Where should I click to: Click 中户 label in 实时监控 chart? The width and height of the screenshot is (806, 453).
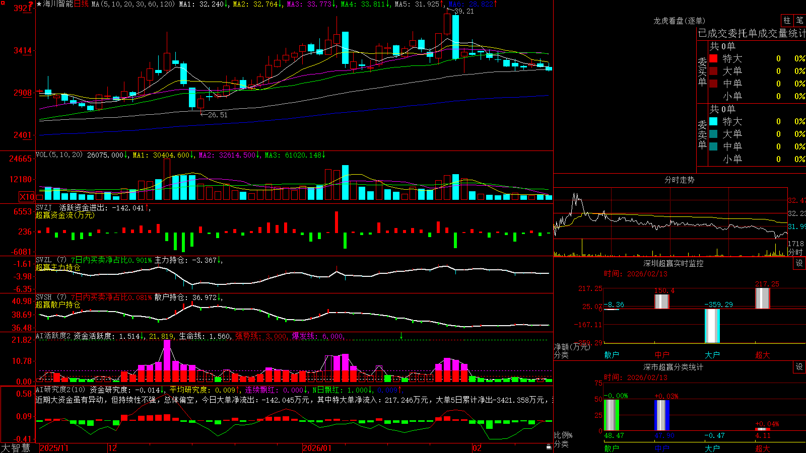point(662,355)
